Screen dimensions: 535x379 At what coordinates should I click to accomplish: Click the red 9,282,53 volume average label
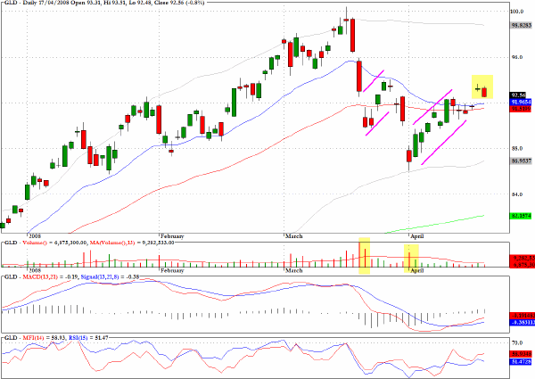click(522, 259)
